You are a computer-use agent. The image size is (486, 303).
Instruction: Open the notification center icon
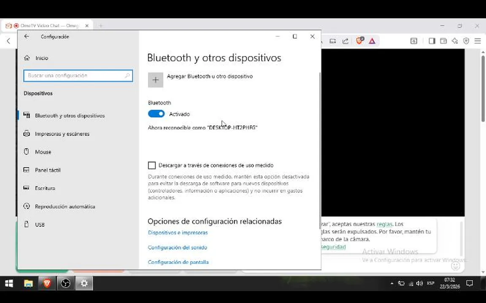(470, 283)
